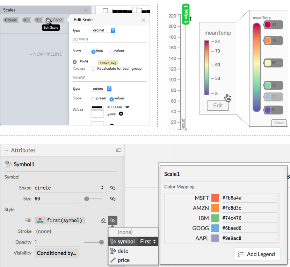
Task: Click the link icon next to Size
Action: [x=113, y=199]
